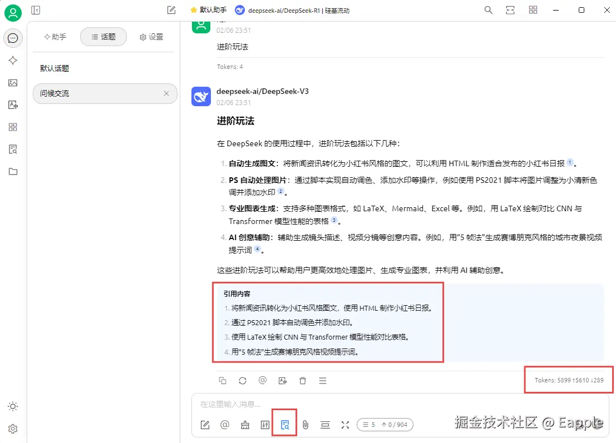Screen dimensions: 616x443
Task: Open cited source about 小红书日报 HTML
Action: [332, 308]
